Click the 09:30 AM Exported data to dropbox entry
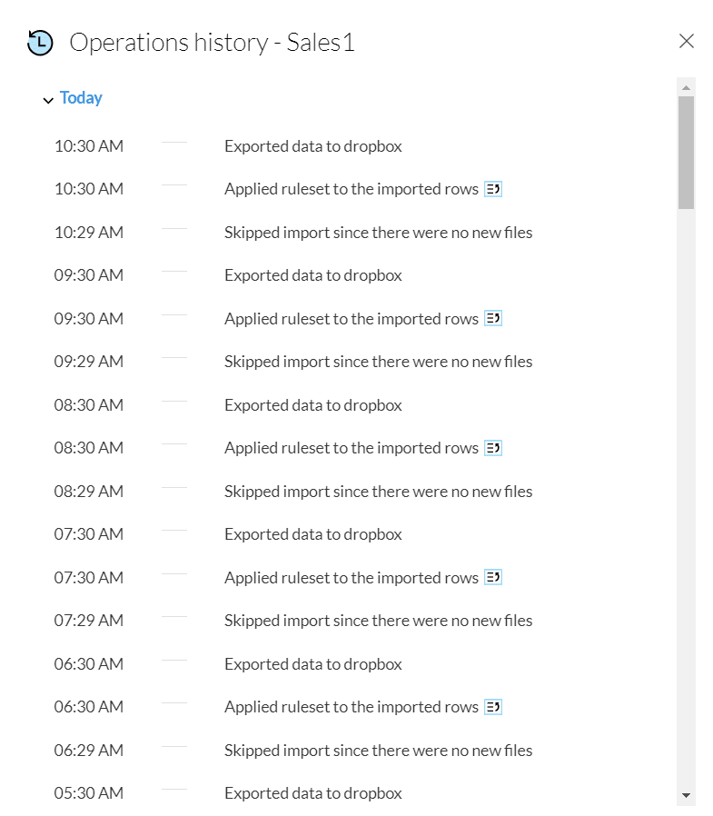713x816 pixels. pos(312,275)
